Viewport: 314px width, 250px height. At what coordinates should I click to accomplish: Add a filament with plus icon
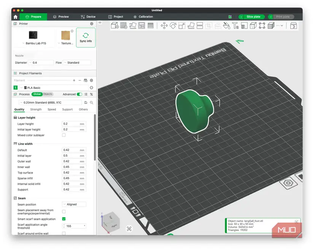[74, 80]
